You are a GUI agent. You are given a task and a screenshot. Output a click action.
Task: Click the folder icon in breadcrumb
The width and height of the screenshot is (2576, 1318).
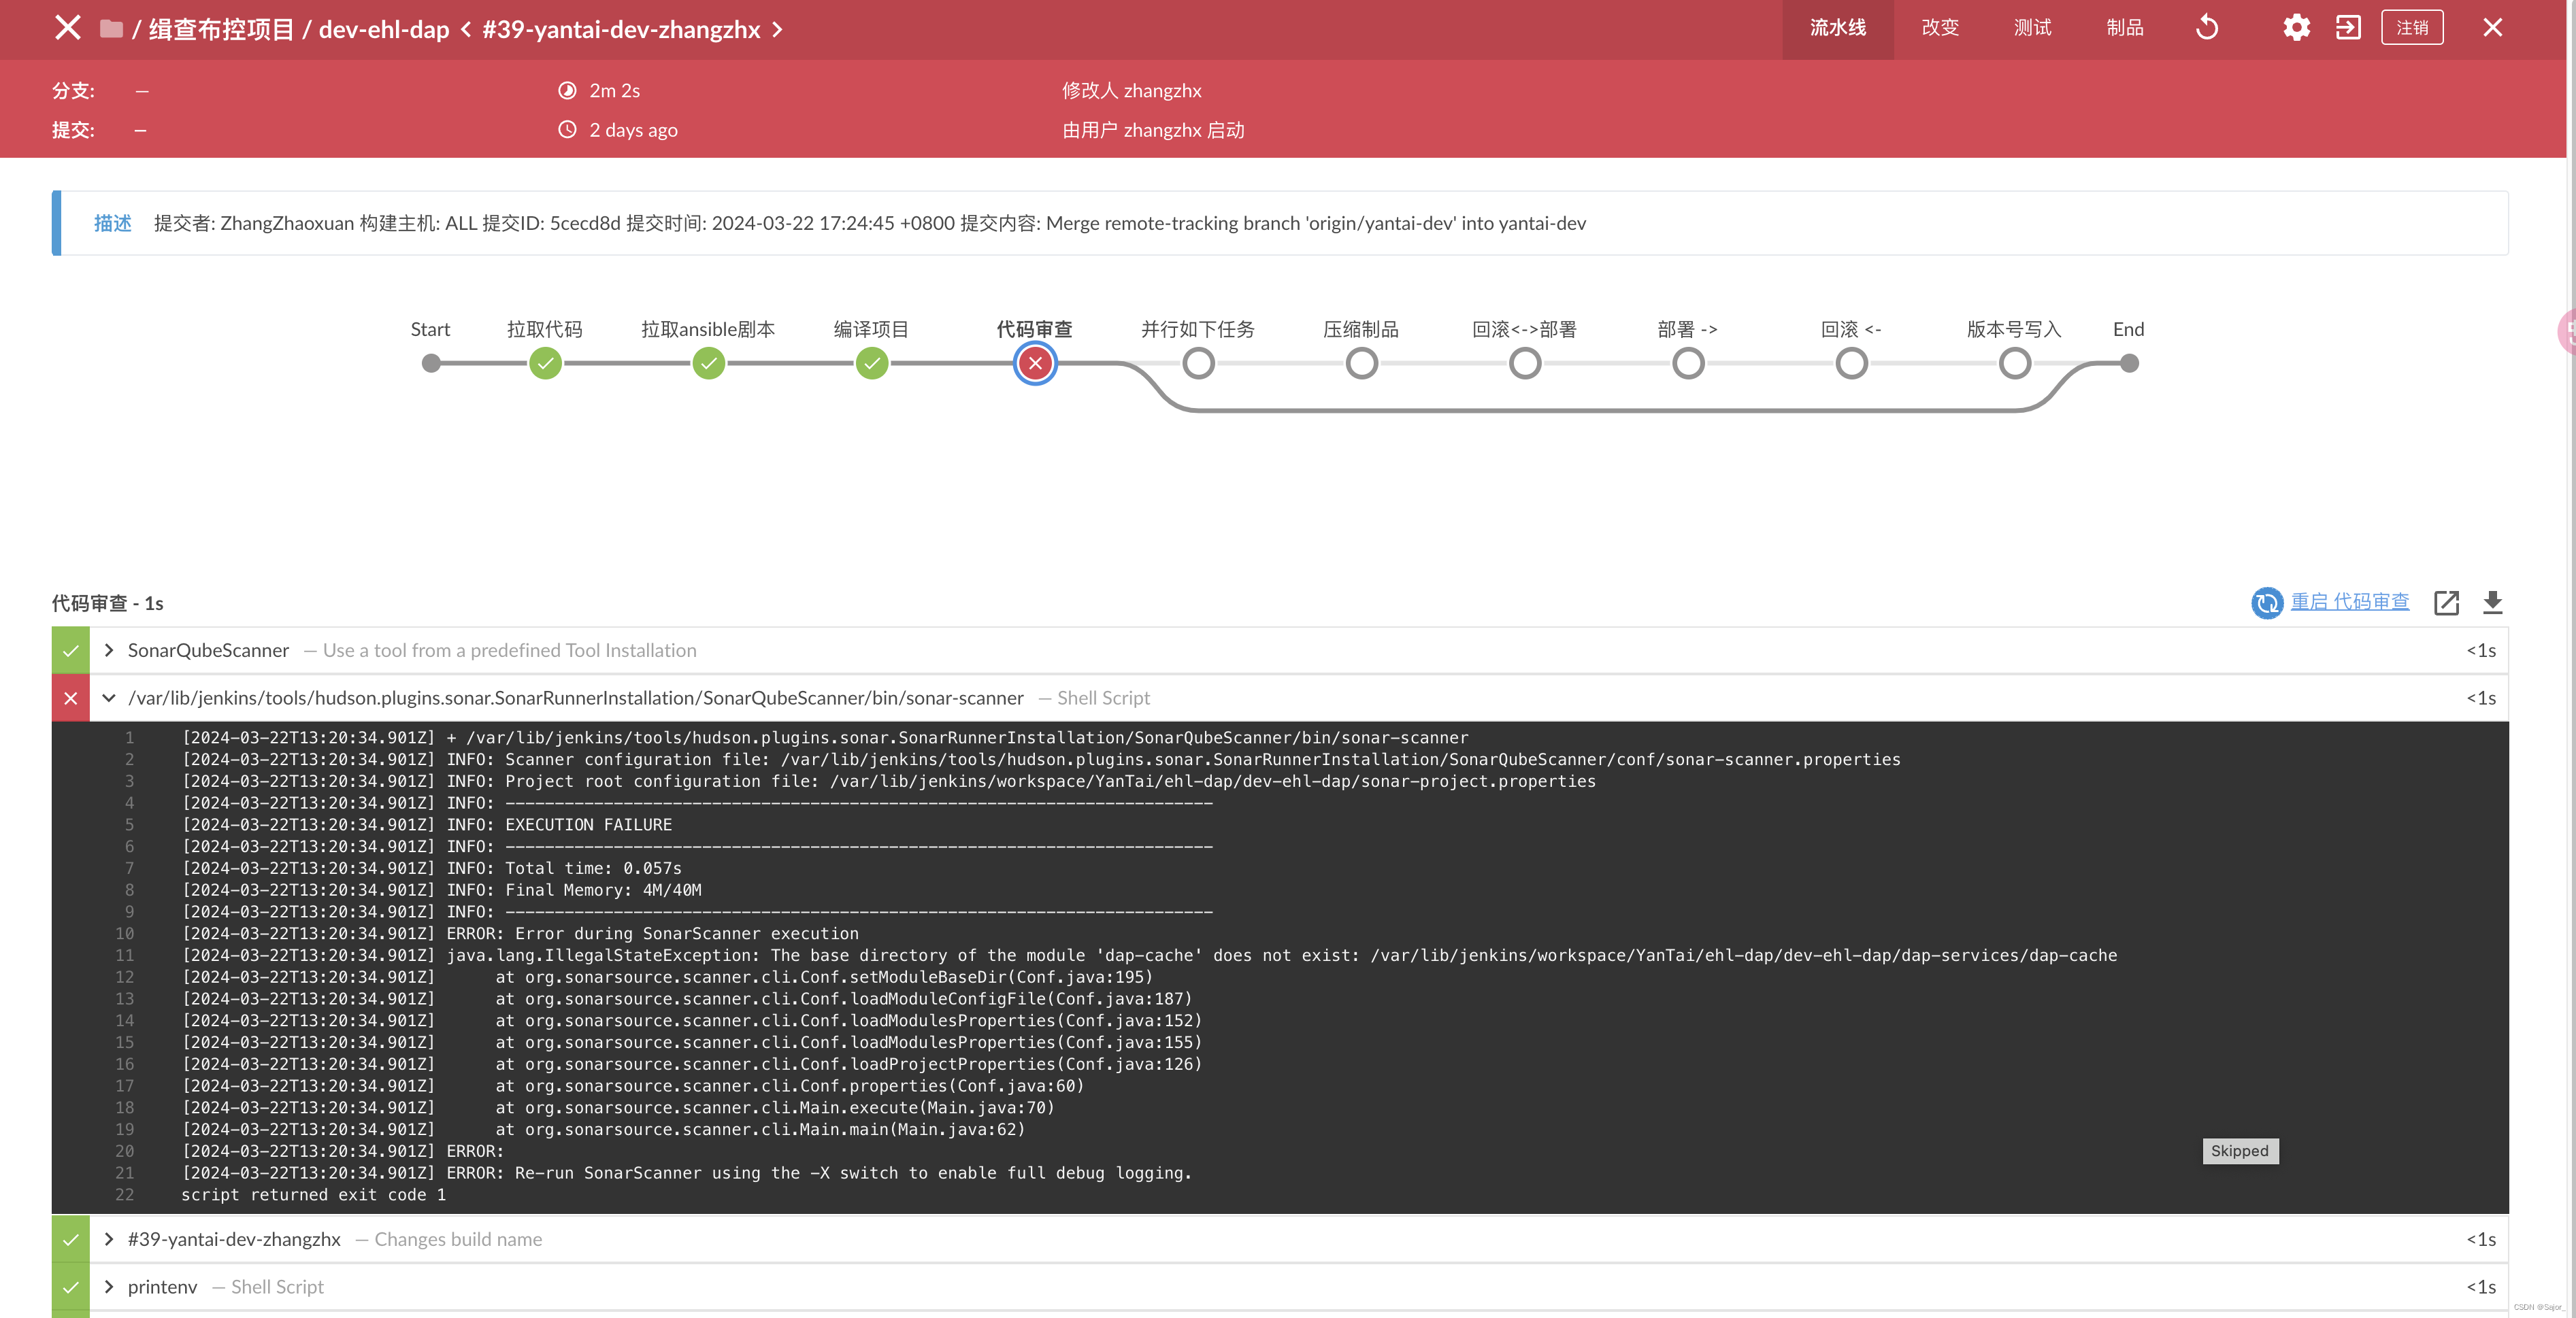click(x=111, y=29)
